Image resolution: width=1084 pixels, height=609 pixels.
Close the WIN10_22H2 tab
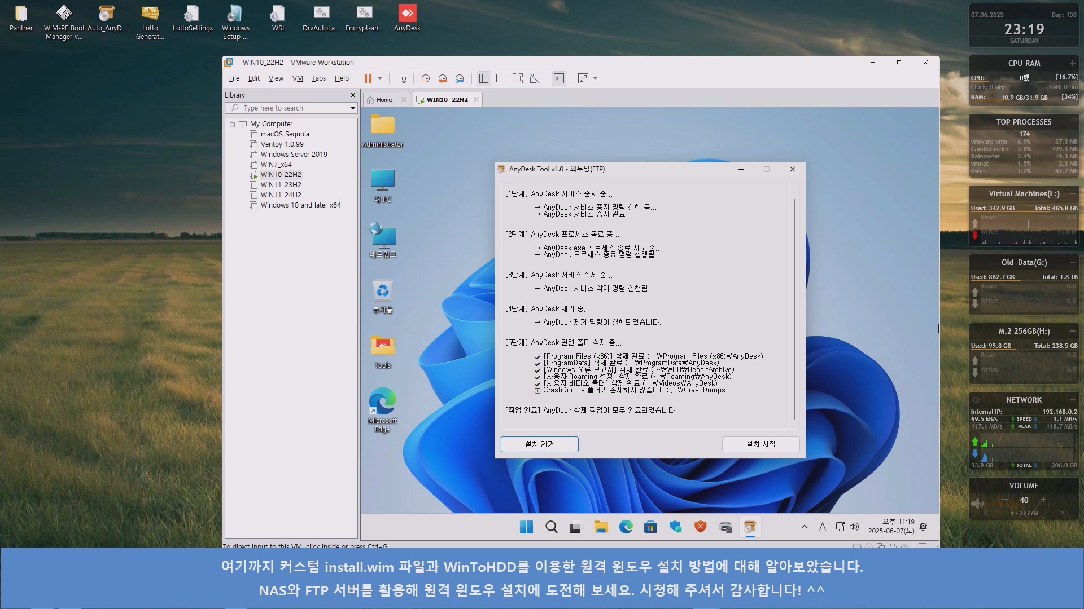477,100
